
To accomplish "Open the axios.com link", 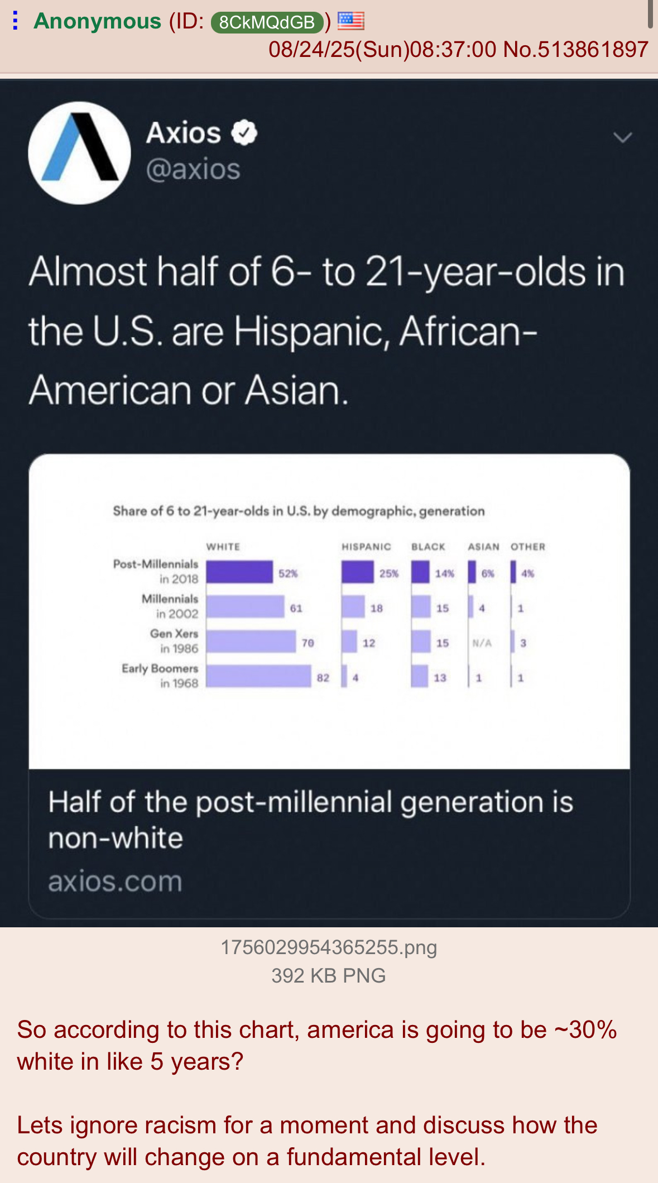I will (x=115, y=882).
